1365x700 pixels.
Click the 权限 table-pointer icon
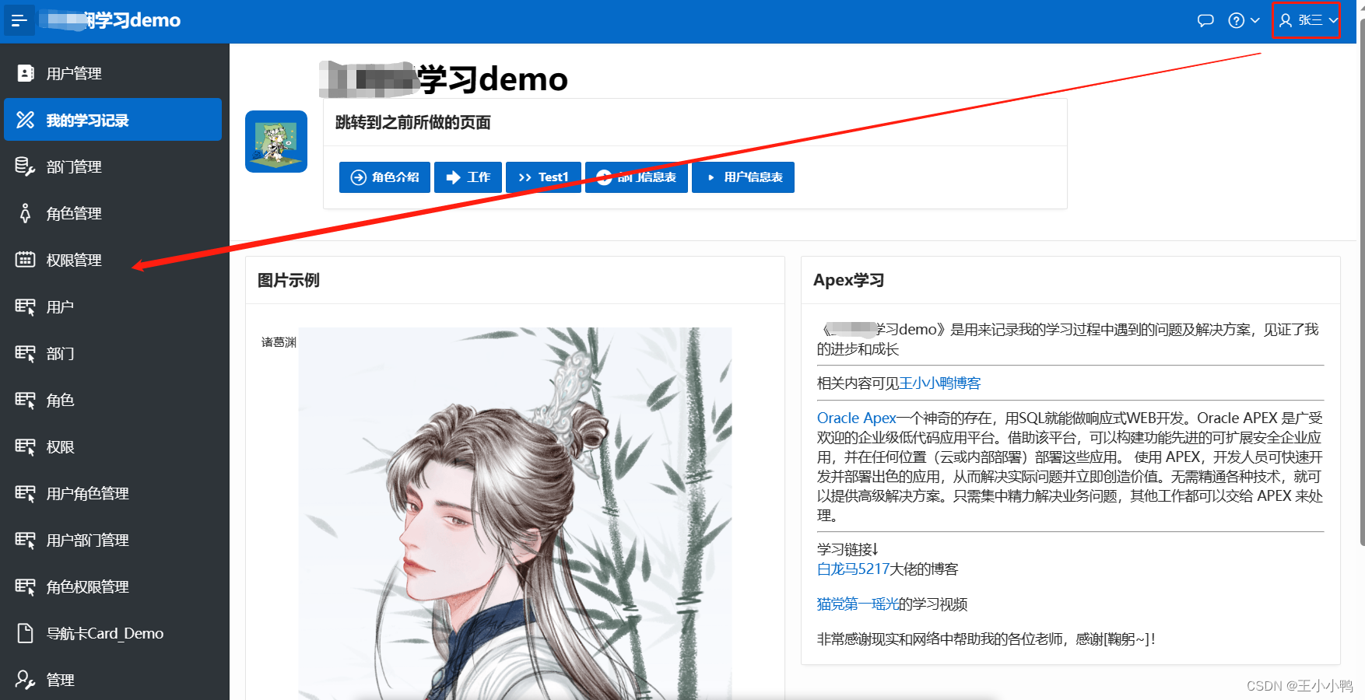tap(26, 446)
